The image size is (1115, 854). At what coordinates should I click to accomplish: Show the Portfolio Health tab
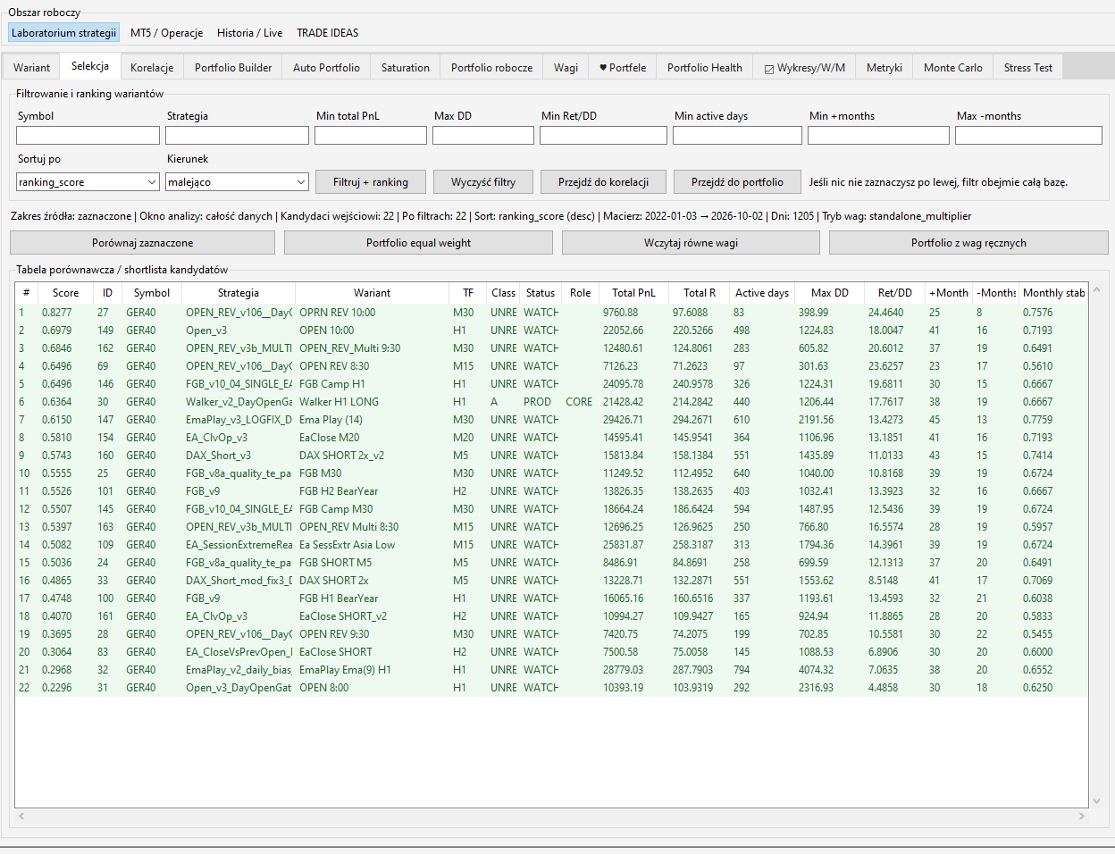(705, 68)
